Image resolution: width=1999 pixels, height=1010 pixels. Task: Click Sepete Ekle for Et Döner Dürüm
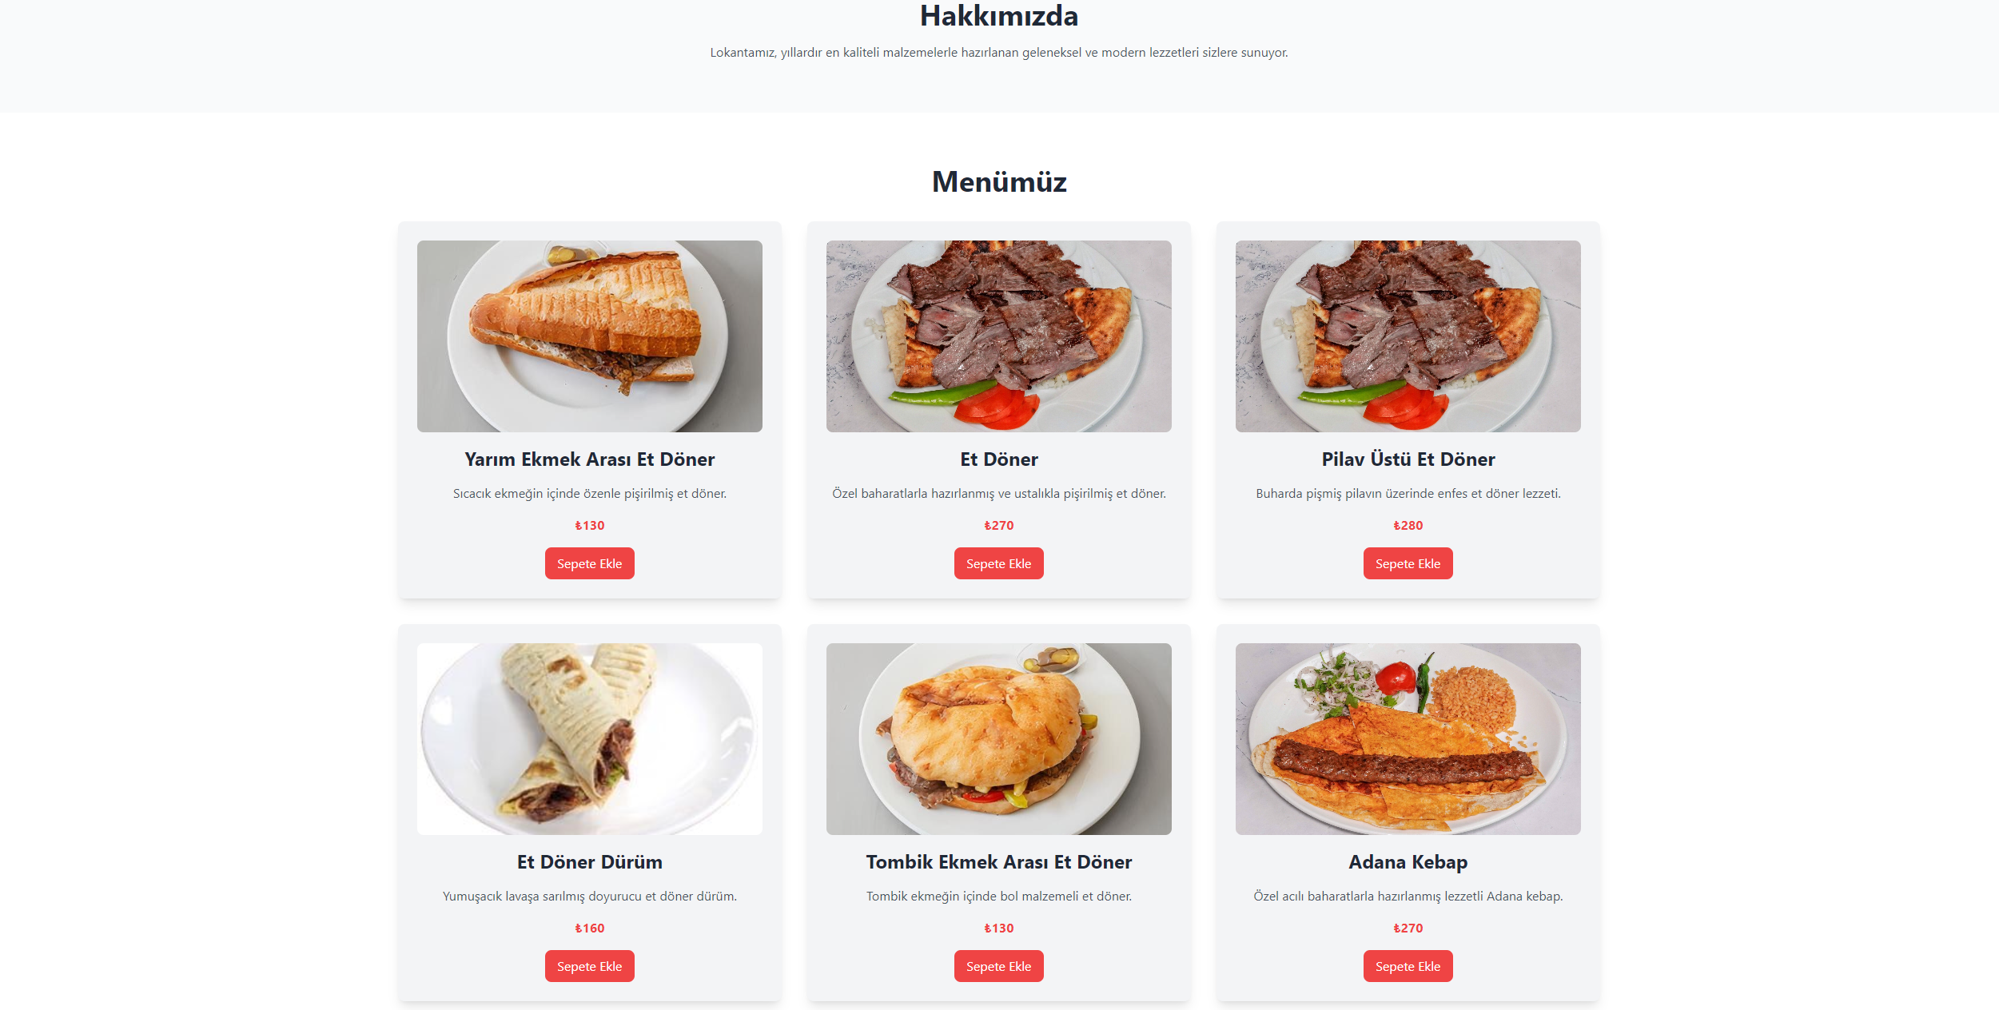pos(589,966)
